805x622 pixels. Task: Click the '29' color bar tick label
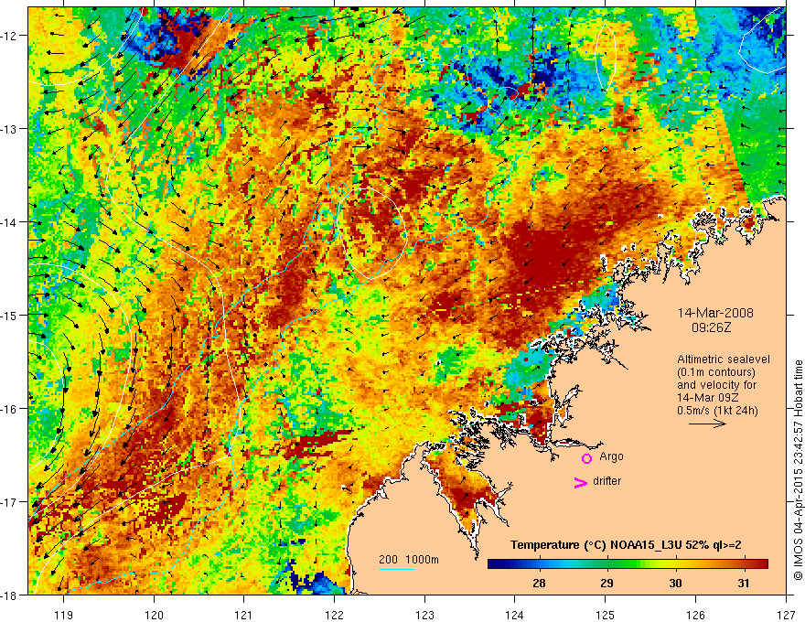click(606, 583)
